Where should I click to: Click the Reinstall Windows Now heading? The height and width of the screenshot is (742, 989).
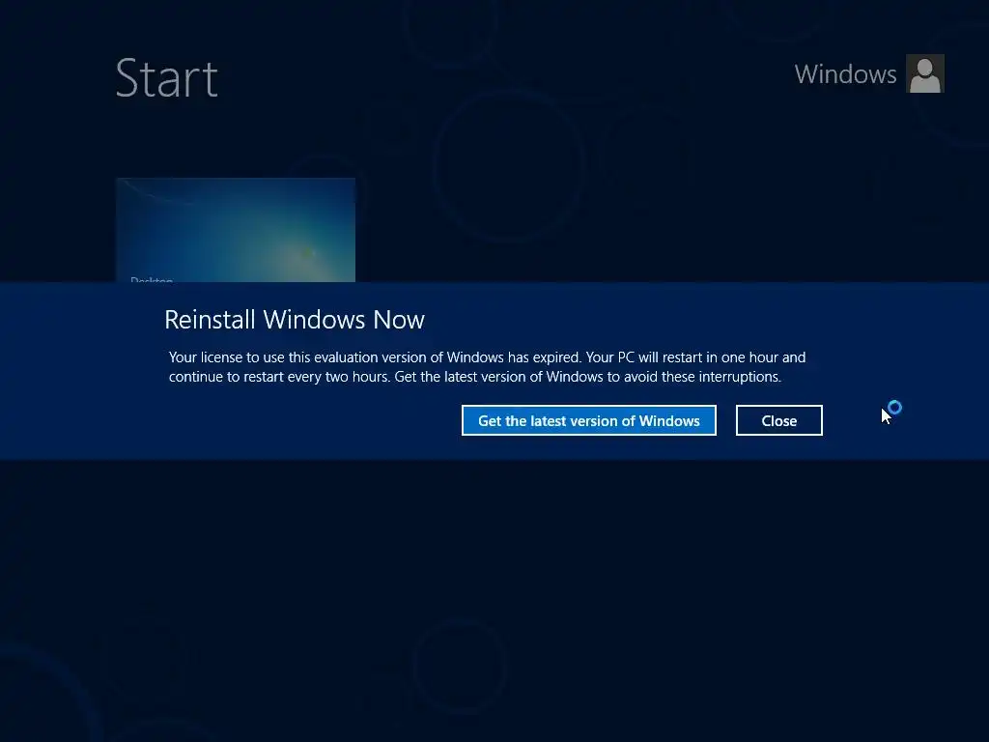[294, 320]
